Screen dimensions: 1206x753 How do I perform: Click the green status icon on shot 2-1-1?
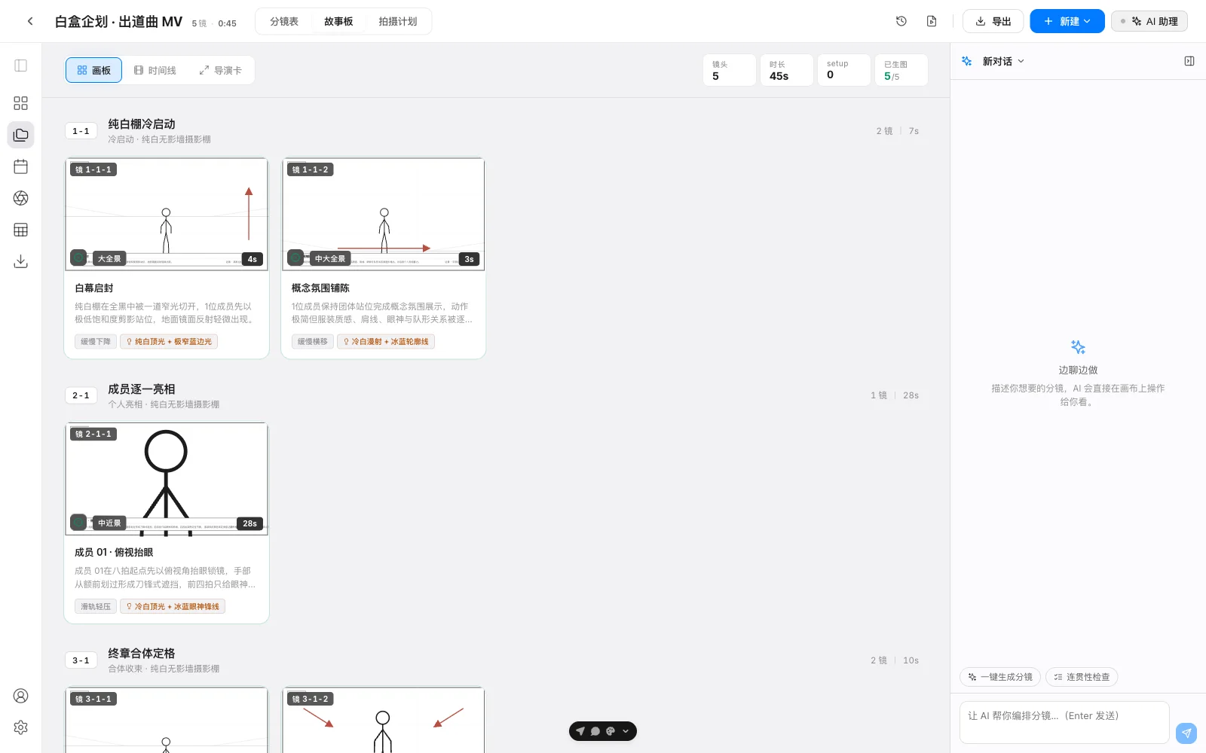pos(78,522)
